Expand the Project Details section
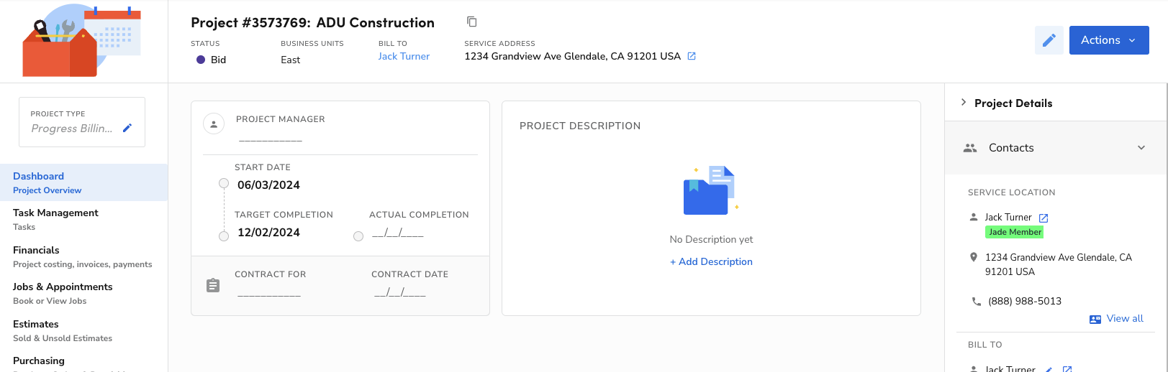The image size is (1168, 372). (x=964, y=103)
